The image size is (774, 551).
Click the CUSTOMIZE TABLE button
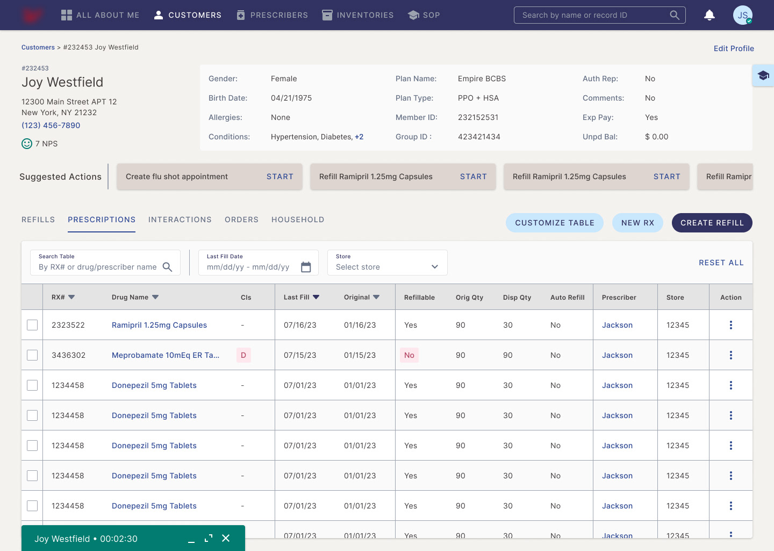coord(555,223)
